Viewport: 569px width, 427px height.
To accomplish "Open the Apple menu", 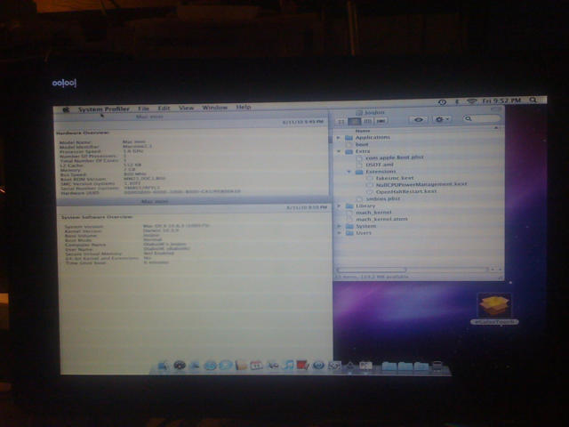I will (x=66, y=109).
